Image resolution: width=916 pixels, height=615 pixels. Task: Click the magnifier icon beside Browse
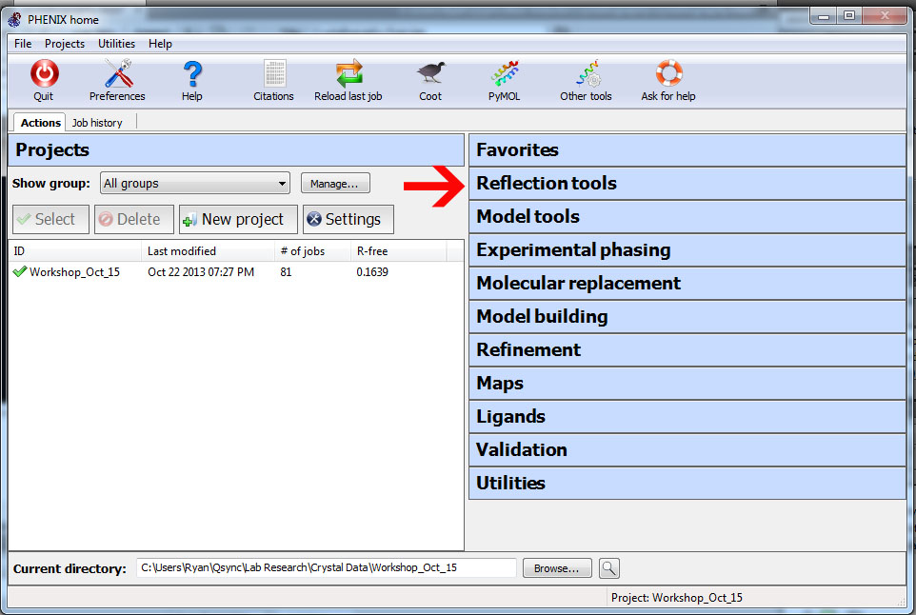pos(608,568)
